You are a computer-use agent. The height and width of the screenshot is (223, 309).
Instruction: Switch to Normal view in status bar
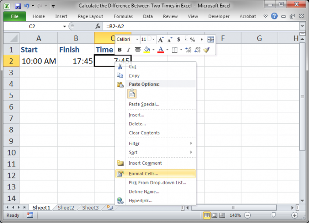207,215
